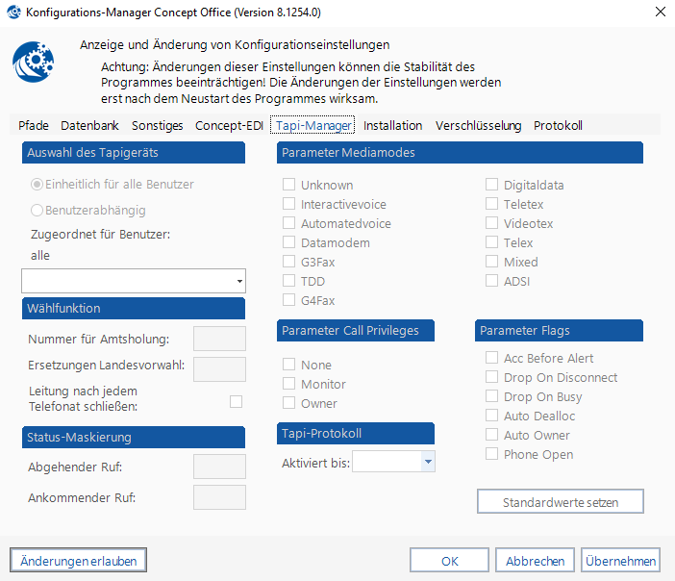Screen dimensions: 675x581
Task: Click the Übernehmen button
Action: [x=621, y=560]
